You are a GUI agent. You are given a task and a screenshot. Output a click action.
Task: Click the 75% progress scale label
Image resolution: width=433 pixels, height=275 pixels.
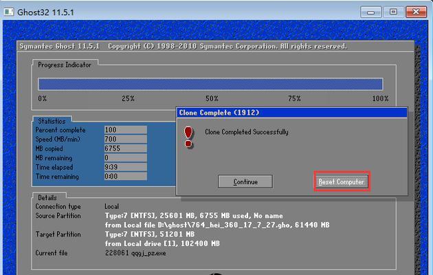294,98
